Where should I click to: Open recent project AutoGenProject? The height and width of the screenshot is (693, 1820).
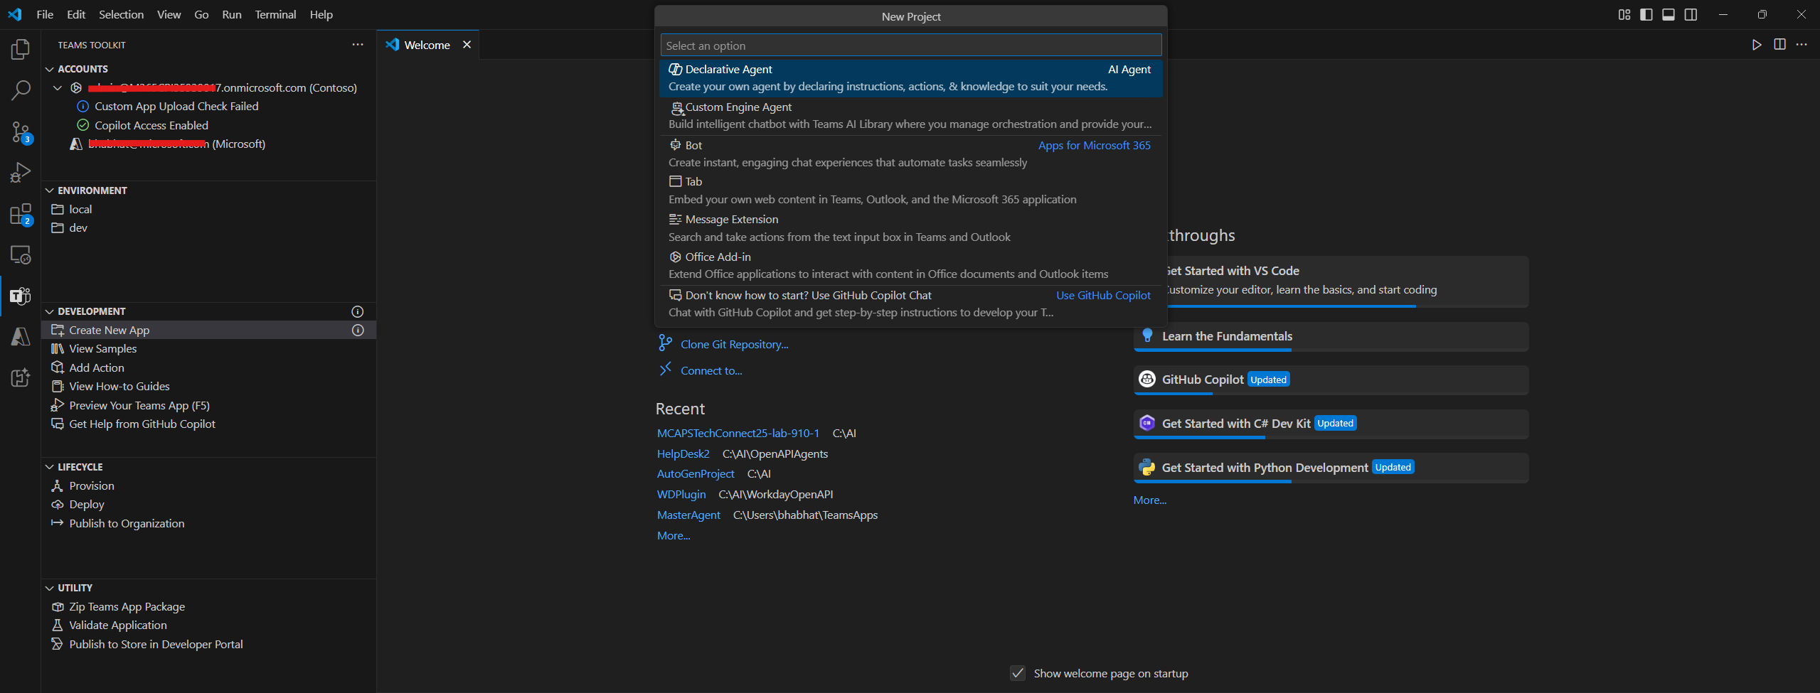click(x=695, y=473)
